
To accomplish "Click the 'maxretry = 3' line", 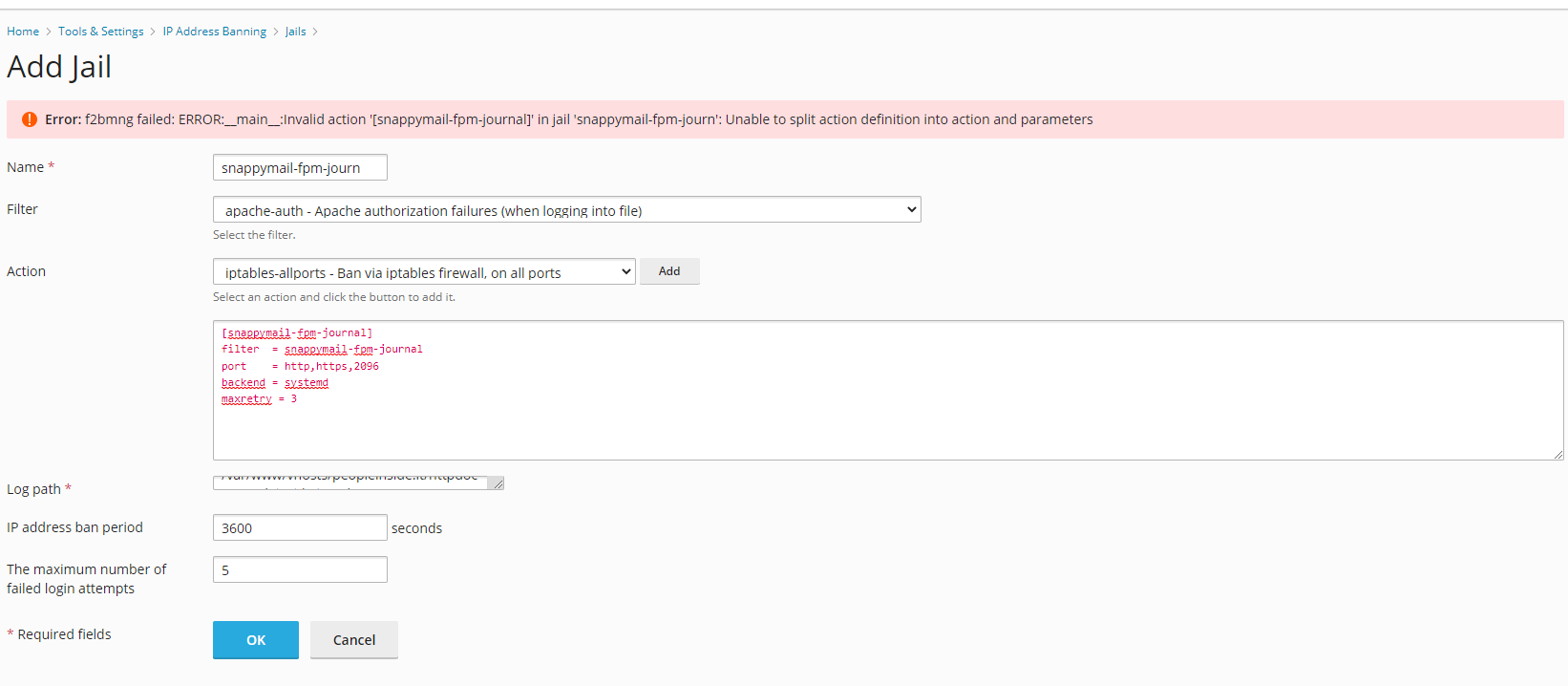I will [259, 399].
